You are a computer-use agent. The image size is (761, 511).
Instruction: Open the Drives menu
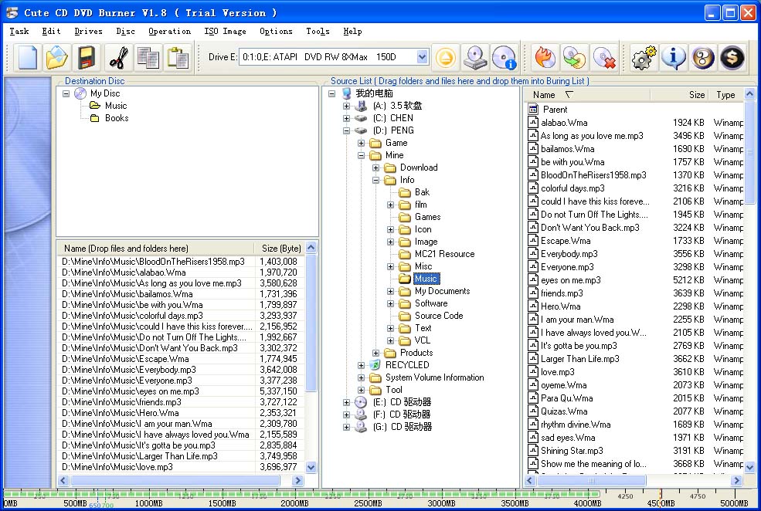click(88, 32)
